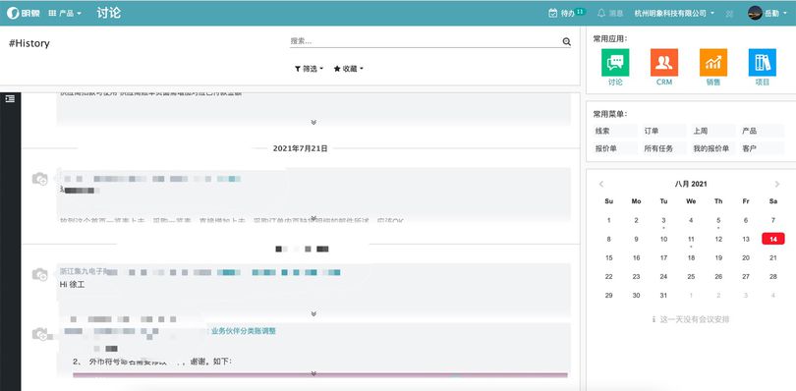The width and height of the screenshot is (796, 391).
Task: Click the 这一天没有会议安排 notice
Action: tap(691, 319)
